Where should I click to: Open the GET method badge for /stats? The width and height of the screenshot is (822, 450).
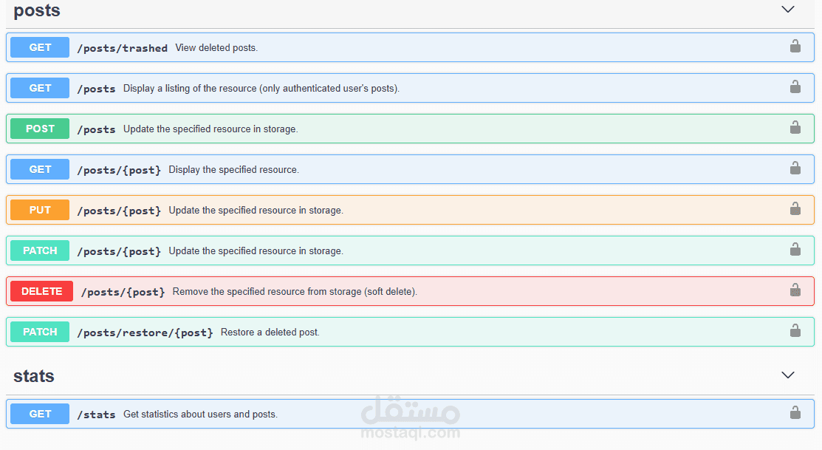[40, 414]
